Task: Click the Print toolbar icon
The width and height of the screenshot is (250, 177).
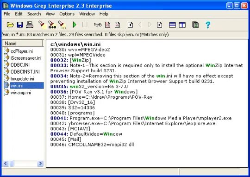Action: click(30, 25)
